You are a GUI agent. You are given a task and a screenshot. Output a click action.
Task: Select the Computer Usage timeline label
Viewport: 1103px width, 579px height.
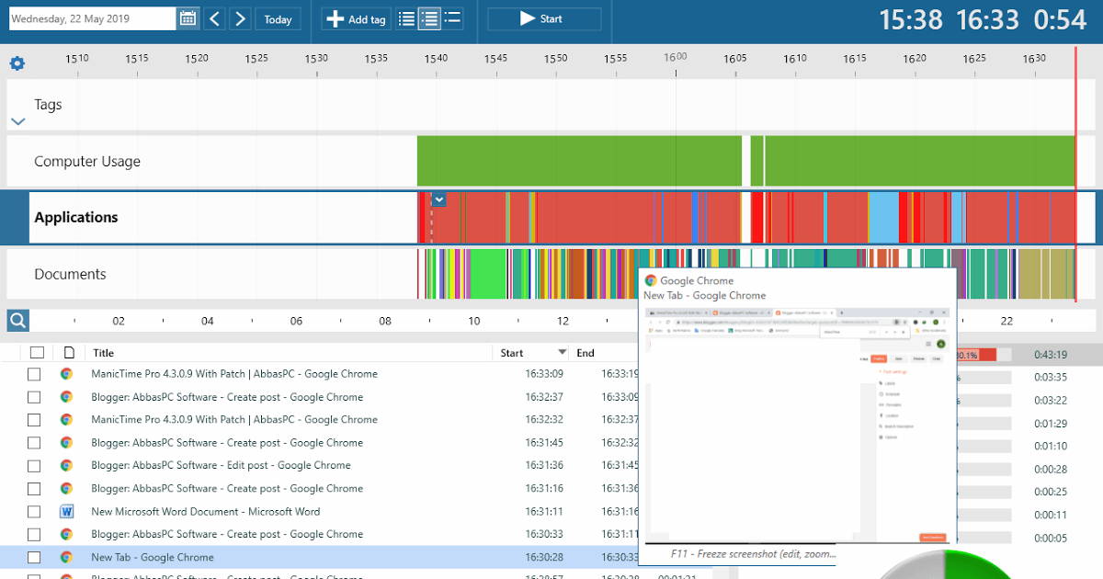tap(87, 162)
